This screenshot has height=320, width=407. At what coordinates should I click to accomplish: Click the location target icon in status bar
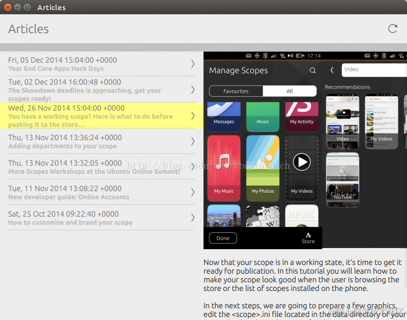257,56
